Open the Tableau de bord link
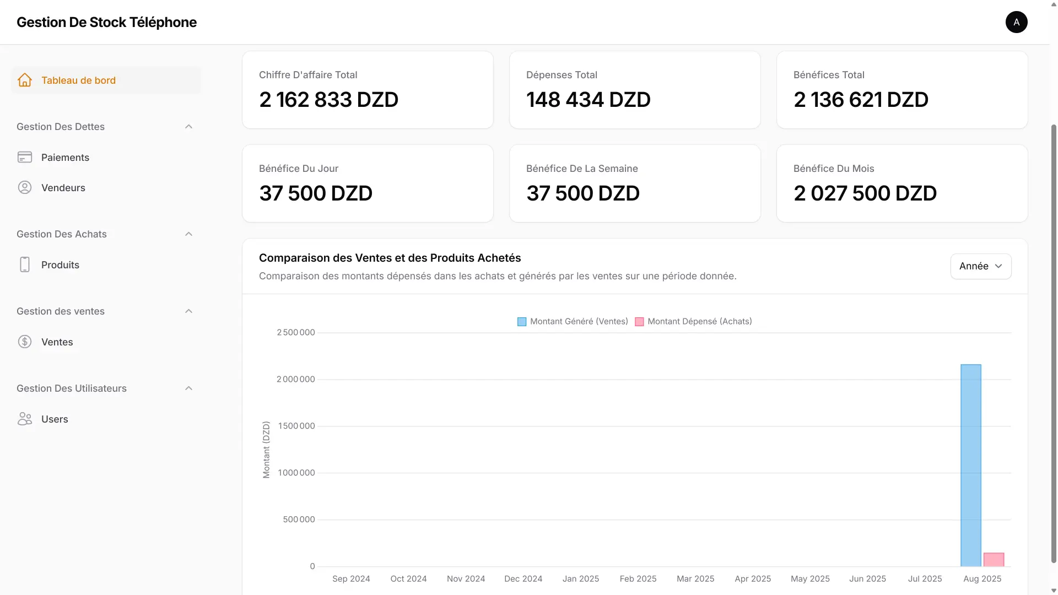This screenshot has width=1058, height=595. click(78, 80)
